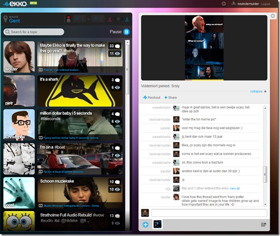
Task: Open wouter's profile picture
Action: pyautogui.click(x=19, y=57)
